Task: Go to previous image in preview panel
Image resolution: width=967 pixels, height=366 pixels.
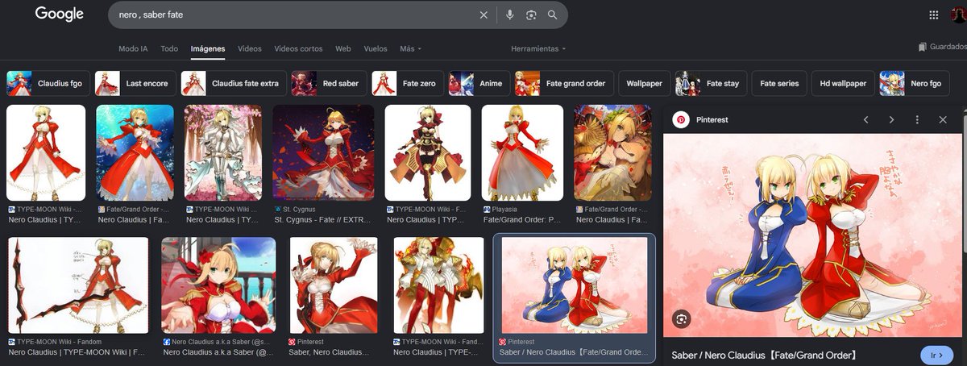Action: pyautogui.click(x=866, y=119)
